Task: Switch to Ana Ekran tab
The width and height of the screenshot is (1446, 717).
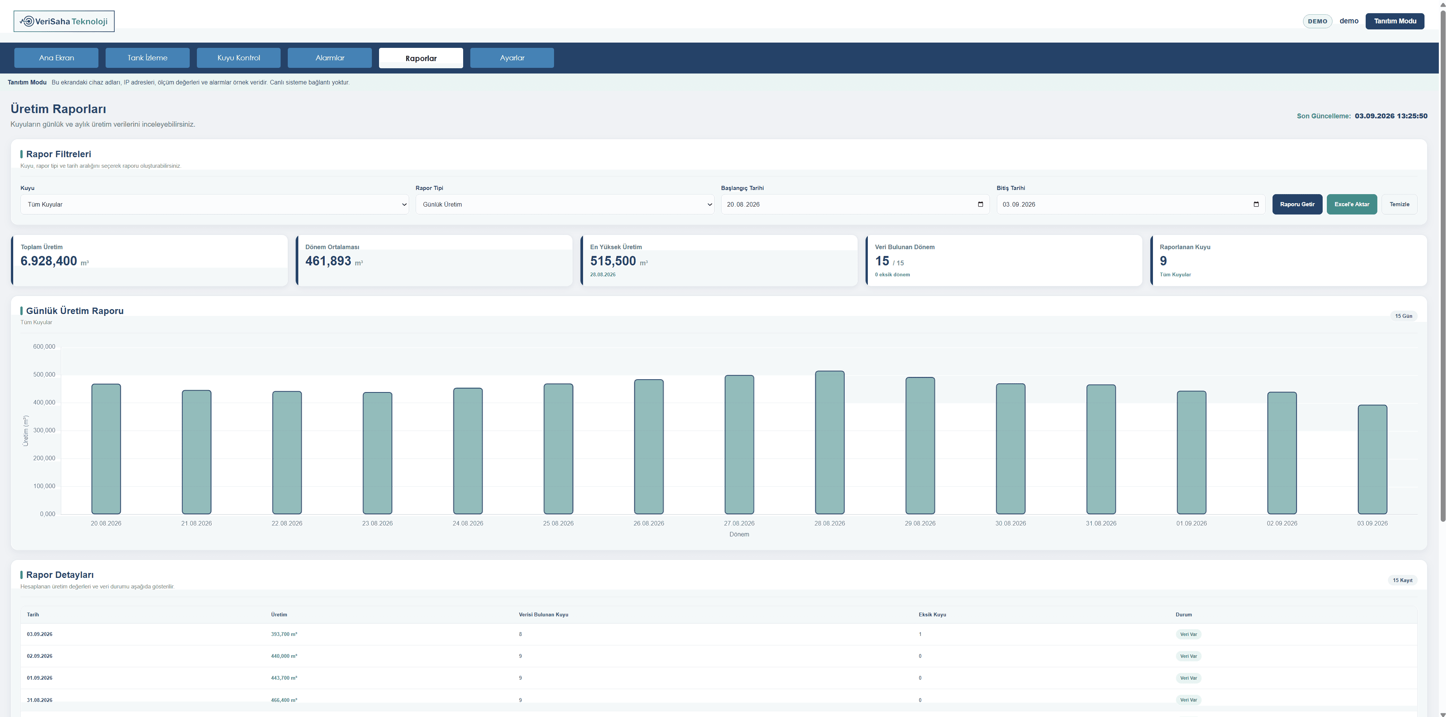Action: point(56,58)
